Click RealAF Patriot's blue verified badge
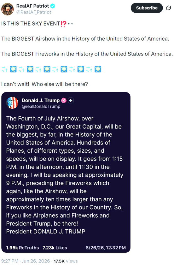 (x=53, y=6)
